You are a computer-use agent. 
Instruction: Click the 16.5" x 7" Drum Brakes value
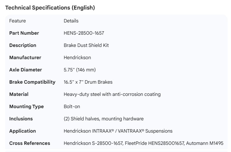coord(88,82)
